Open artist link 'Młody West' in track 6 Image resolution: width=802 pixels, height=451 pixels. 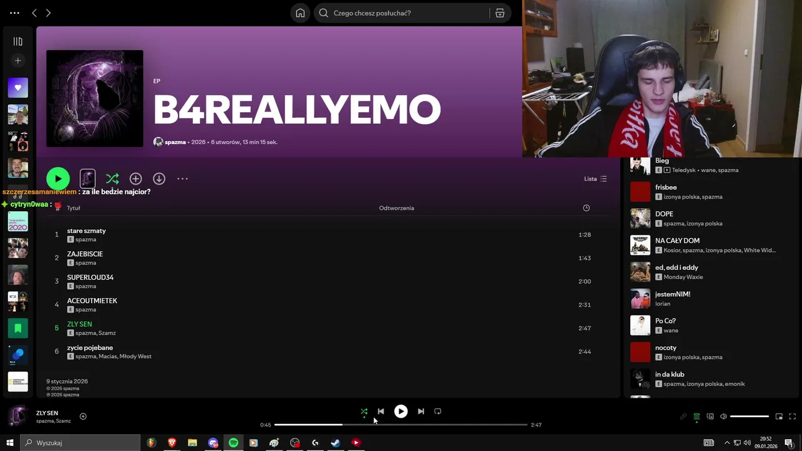[x=135, y=356]
